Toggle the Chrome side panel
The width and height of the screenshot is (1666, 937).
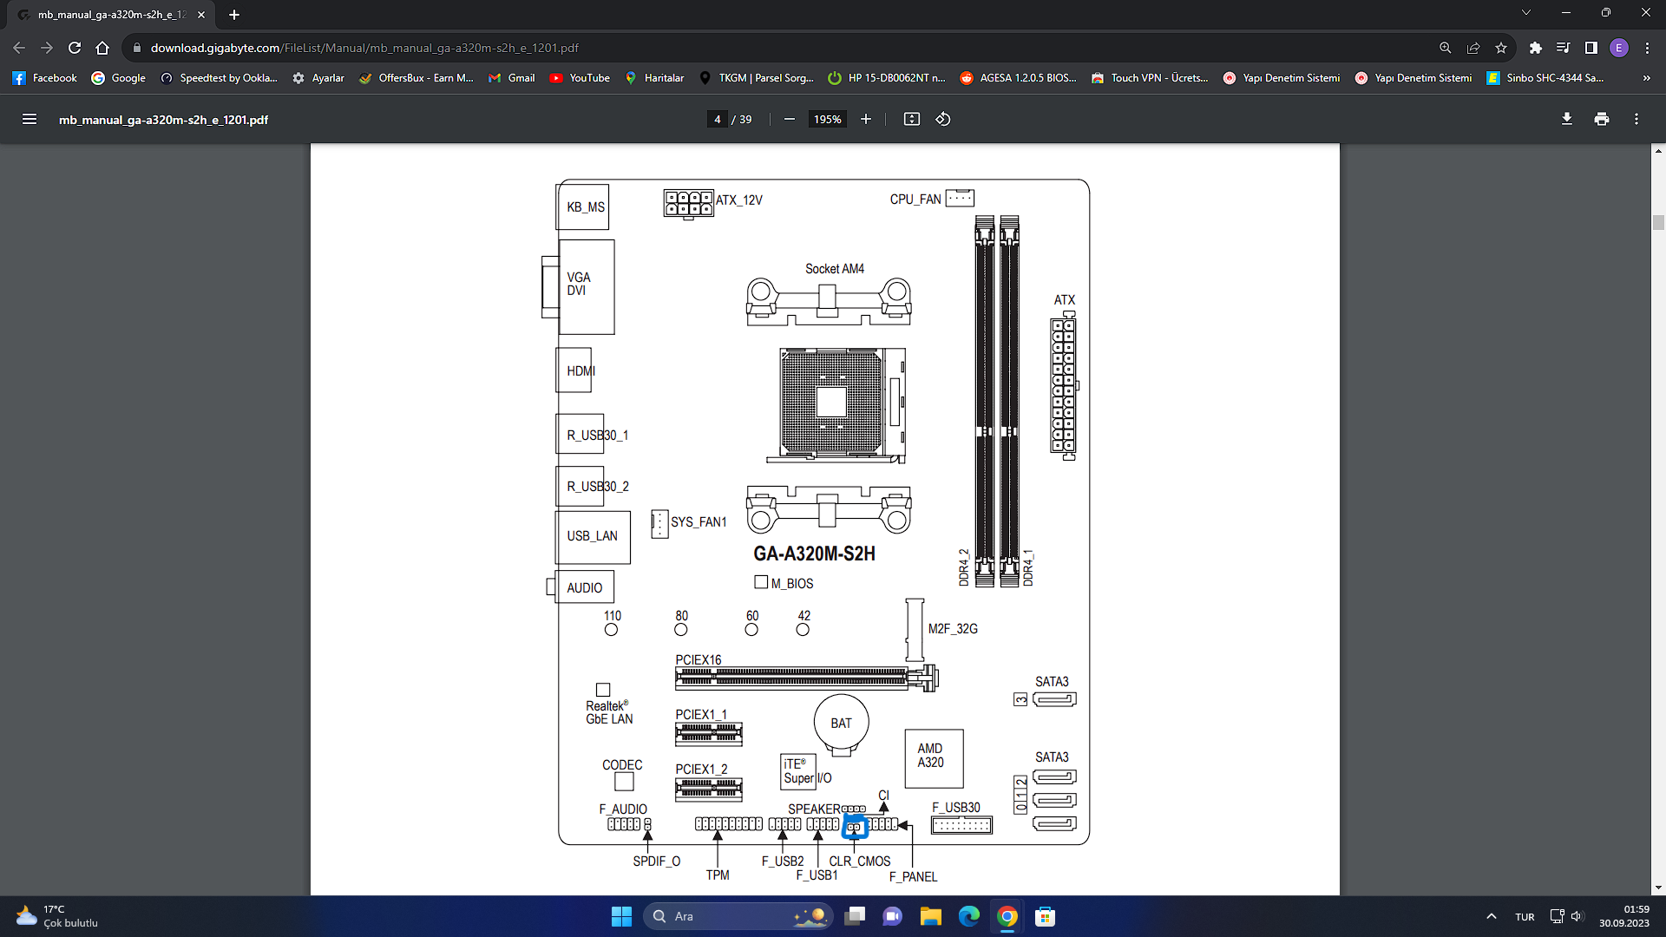click(x=1591, y=49)
